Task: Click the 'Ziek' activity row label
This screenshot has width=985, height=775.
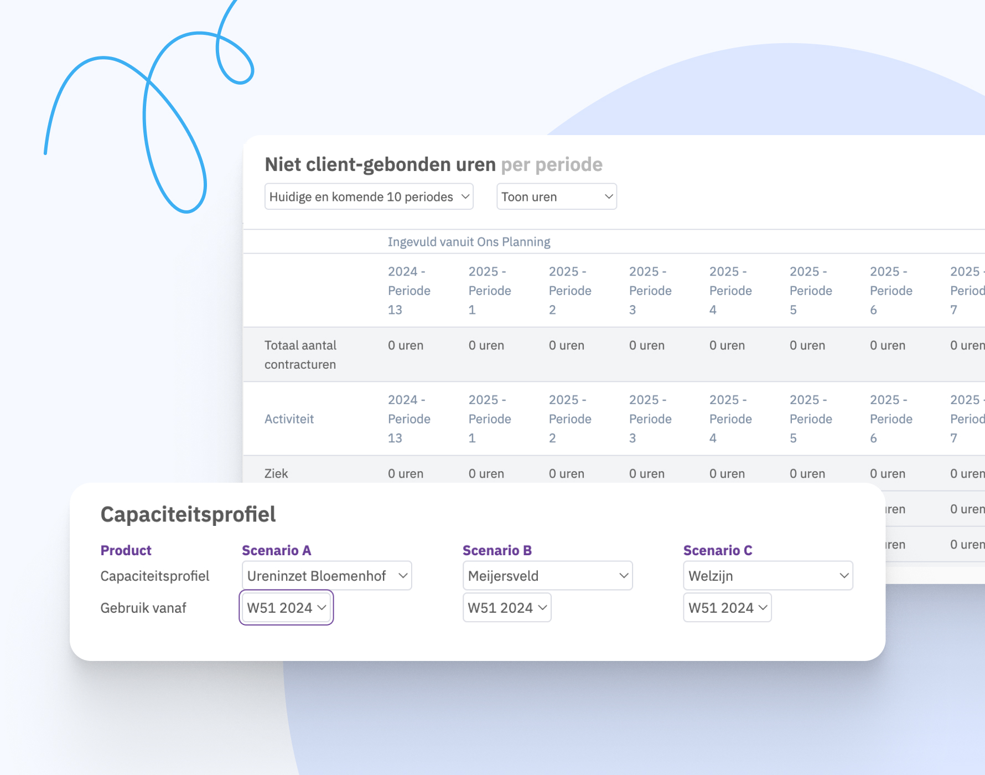Action: point(276,473)
